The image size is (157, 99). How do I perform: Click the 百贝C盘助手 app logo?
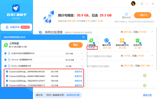(x=16, y=8)
